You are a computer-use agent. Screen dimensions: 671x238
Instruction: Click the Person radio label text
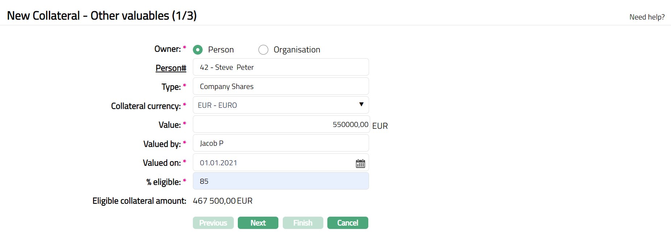tap(221, 50)
